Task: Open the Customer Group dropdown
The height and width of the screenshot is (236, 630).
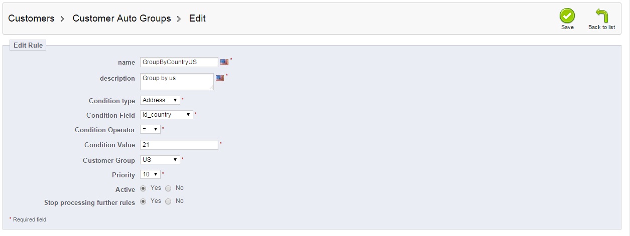Action: 160,160
